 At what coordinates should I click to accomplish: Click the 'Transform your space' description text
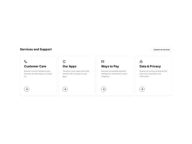click(76, 74)
